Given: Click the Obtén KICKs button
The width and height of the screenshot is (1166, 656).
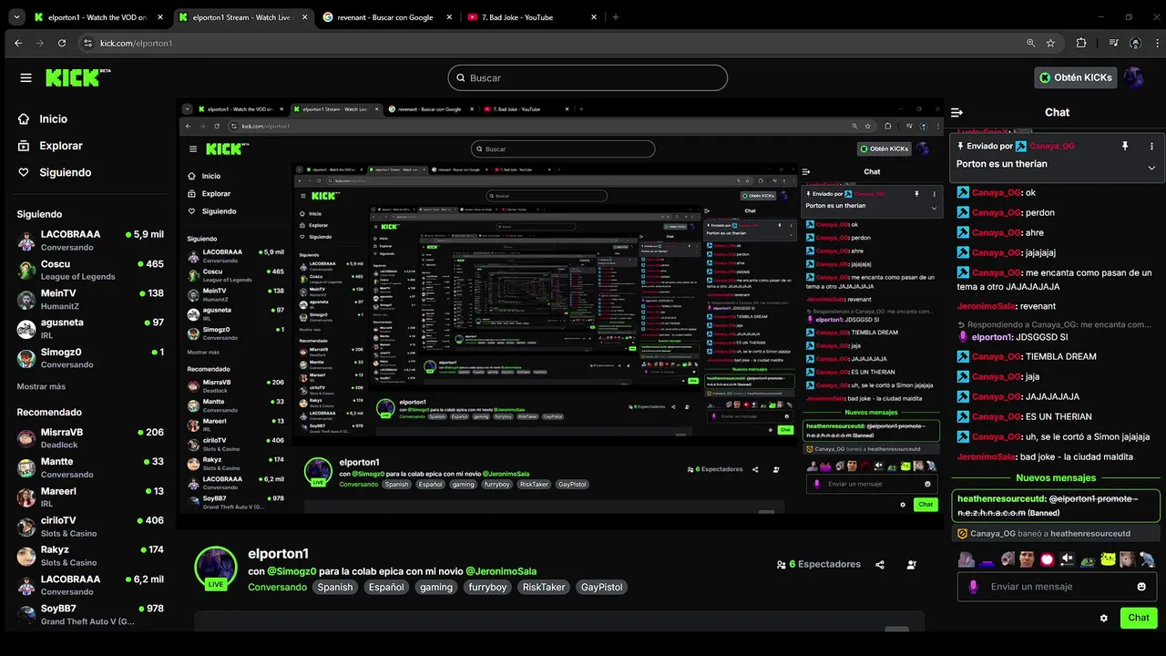Looking at the screenshot, I should [1076, 77].
